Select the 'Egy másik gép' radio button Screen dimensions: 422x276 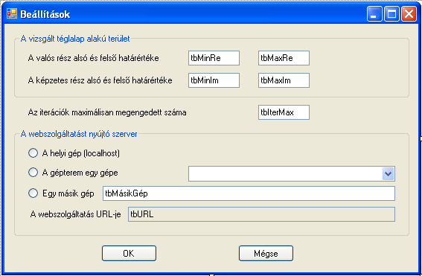(x=33, y=193)
